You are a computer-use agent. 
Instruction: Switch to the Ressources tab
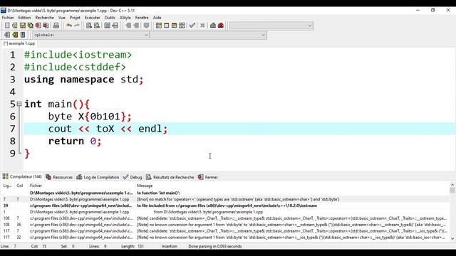(59, 177)
